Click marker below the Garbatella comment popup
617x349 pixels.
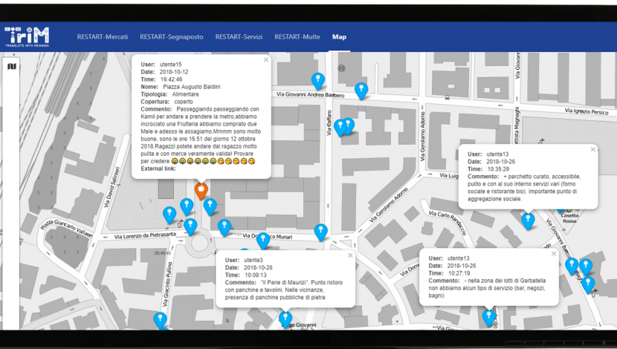pos(489,318)
